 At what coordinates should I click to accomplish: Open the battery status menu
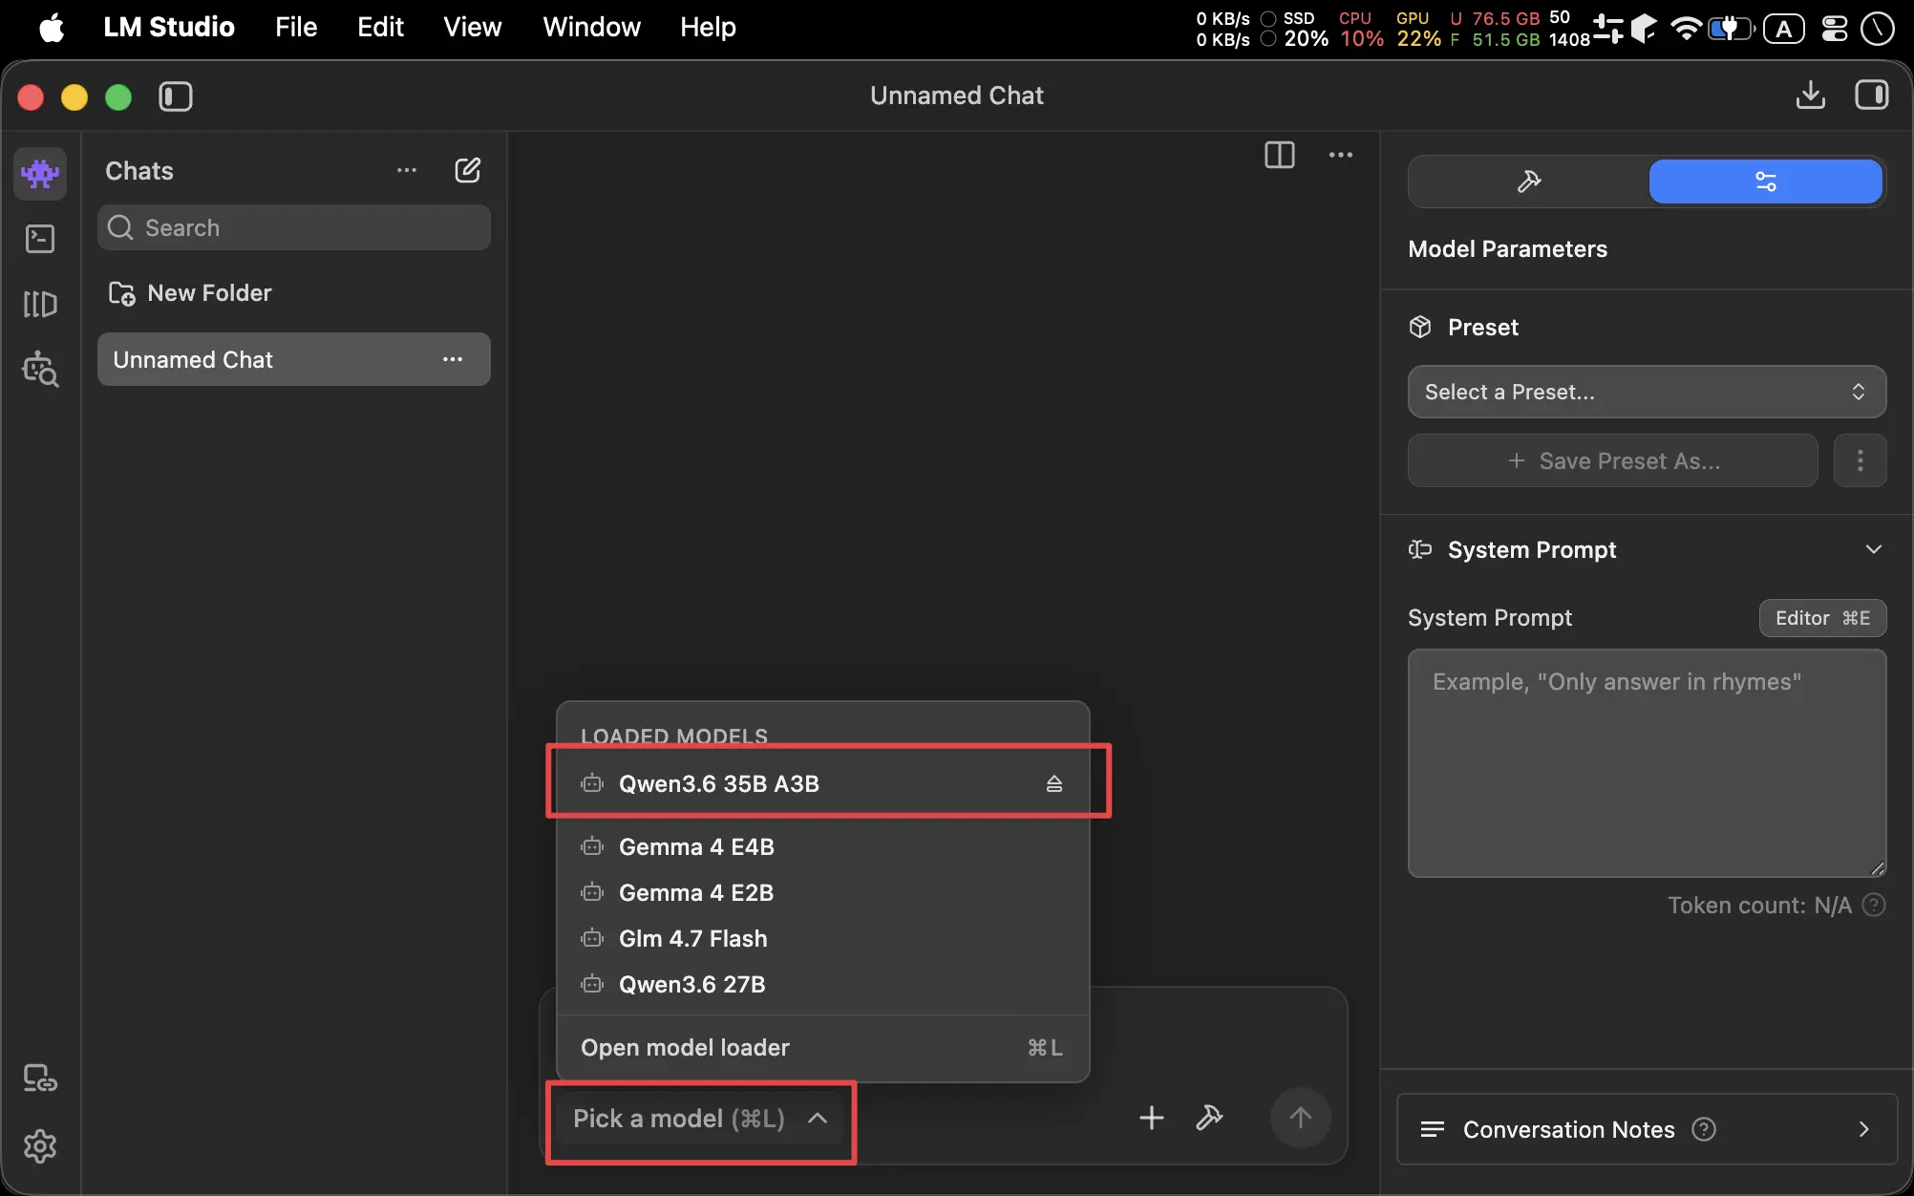pos(1732,29)
